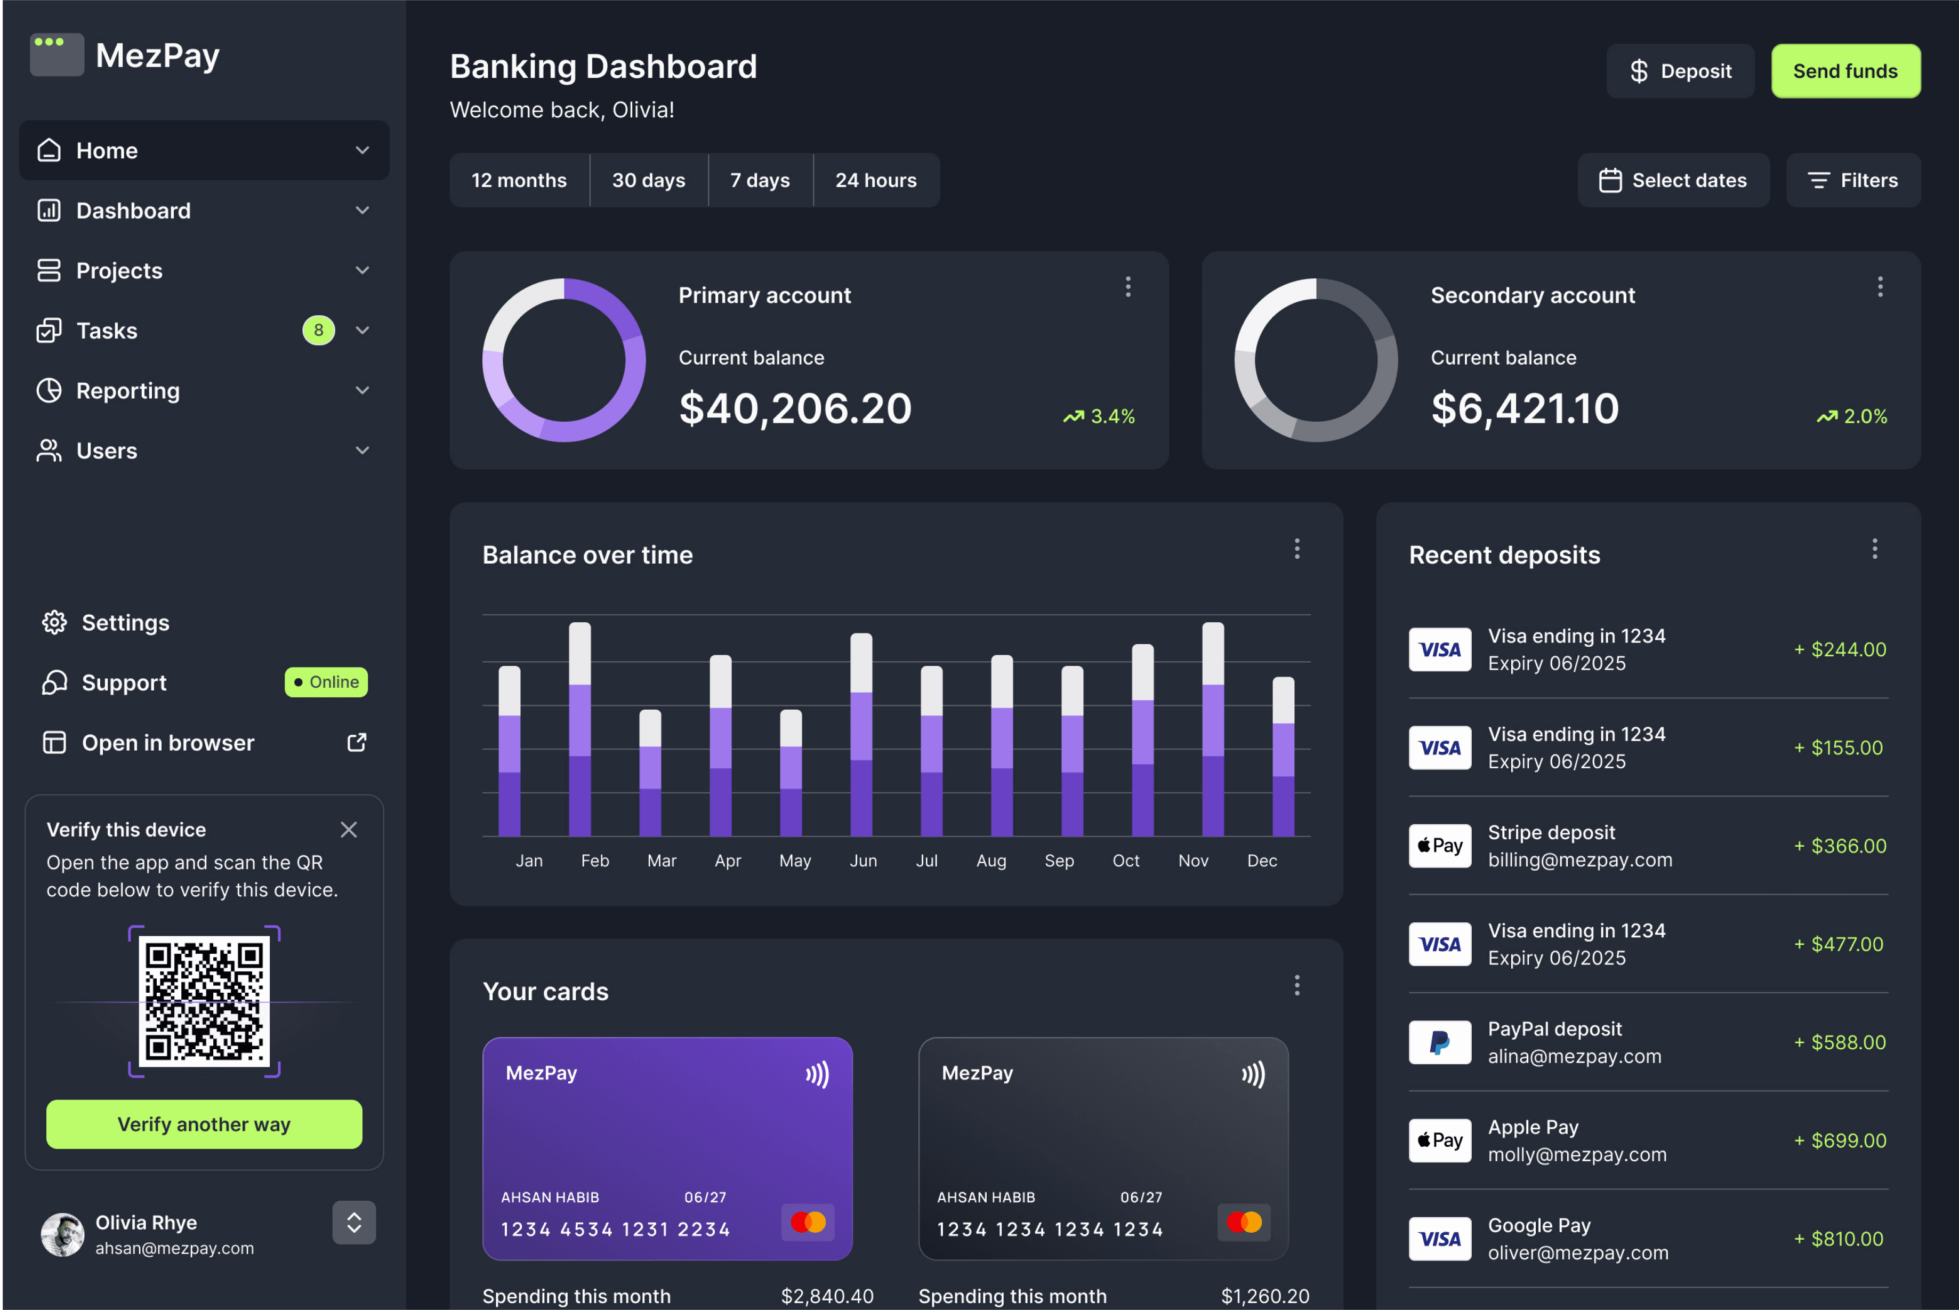Open Settings via the gear icon
Viewport: 1959px width, 1310px height.
point(54,622)
